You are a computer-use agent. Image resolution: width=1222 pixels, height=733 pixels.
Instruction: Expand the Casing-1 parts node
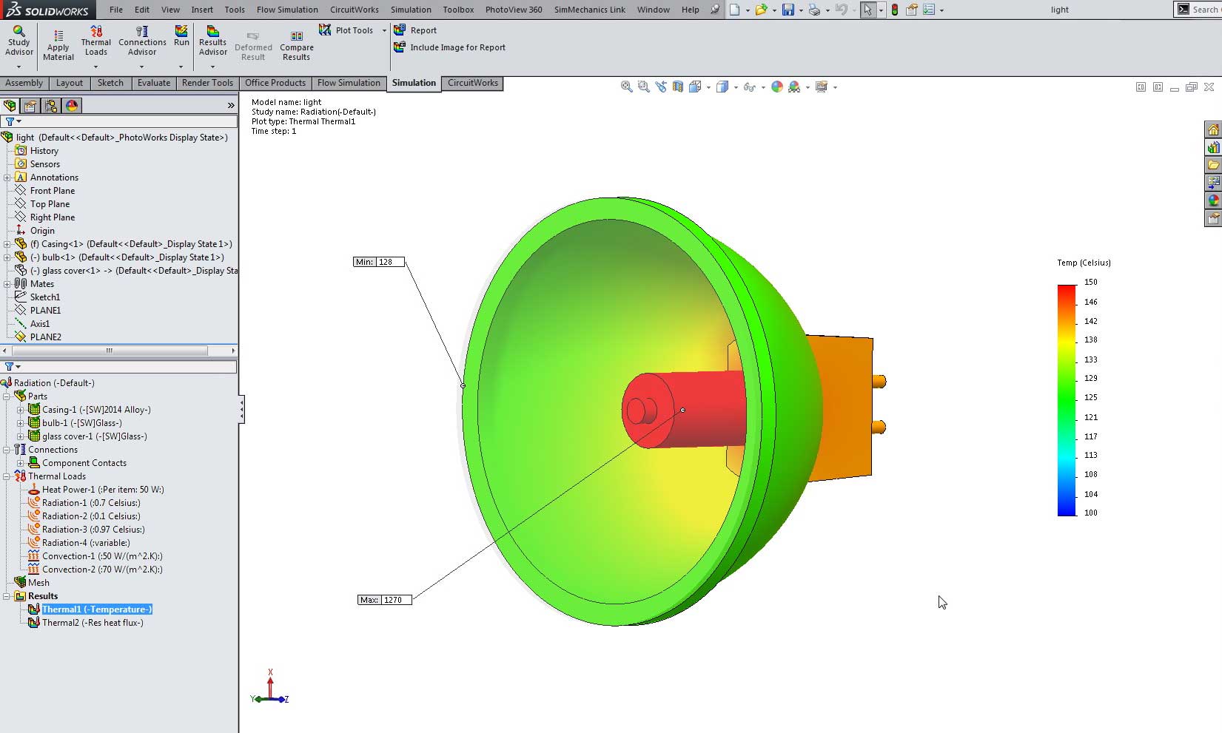click(21, 409)
